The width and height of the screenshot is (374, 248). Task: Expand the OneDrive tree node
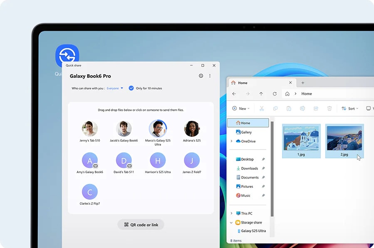pyautogui.click(x=231, y=141)
